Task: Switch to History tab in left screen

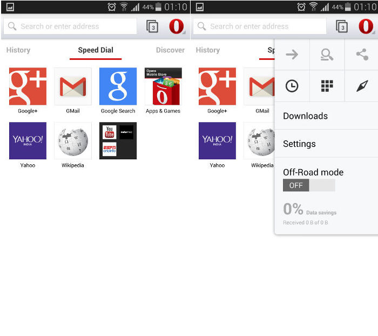Action: click(18, 50)
